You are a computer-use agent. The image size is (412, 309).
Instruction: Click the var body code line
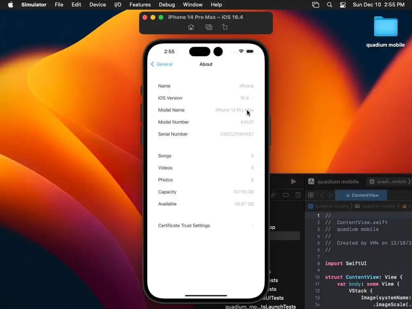(x=369, y=284)
